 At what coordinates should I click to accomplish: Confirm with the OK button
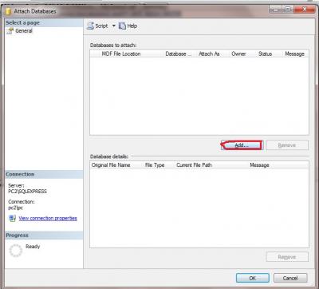point(253,278)
